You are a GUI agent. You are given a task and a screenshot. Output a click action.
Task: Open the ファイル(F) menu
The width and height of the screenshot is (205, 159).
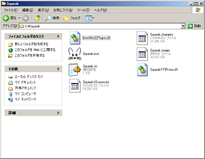coord(10,10)
